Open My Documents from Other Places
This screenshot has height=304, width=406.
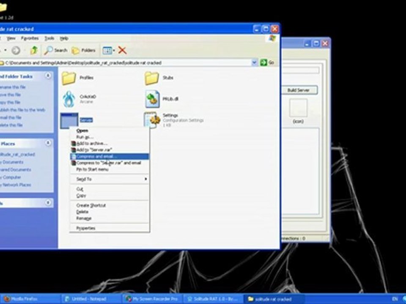coord(12,162)
